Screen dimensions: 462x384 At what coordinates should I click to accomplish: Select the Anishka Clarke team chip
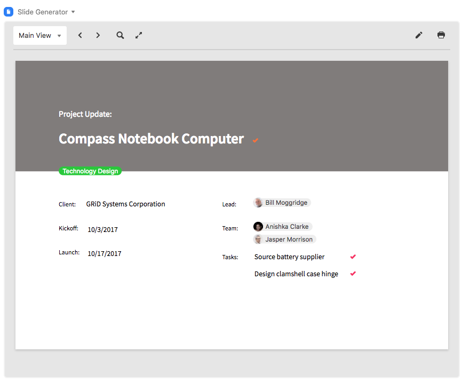pos(283,227)
